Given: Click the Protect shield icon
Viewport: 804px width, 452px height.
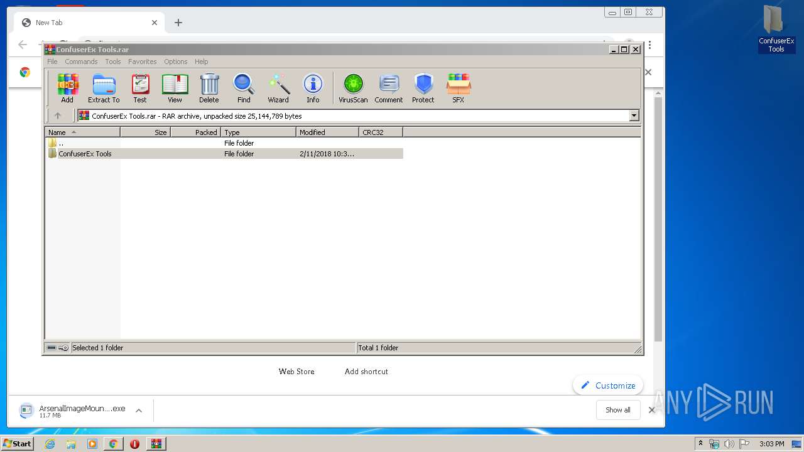Looking at the screenshot, I should 423,88.
